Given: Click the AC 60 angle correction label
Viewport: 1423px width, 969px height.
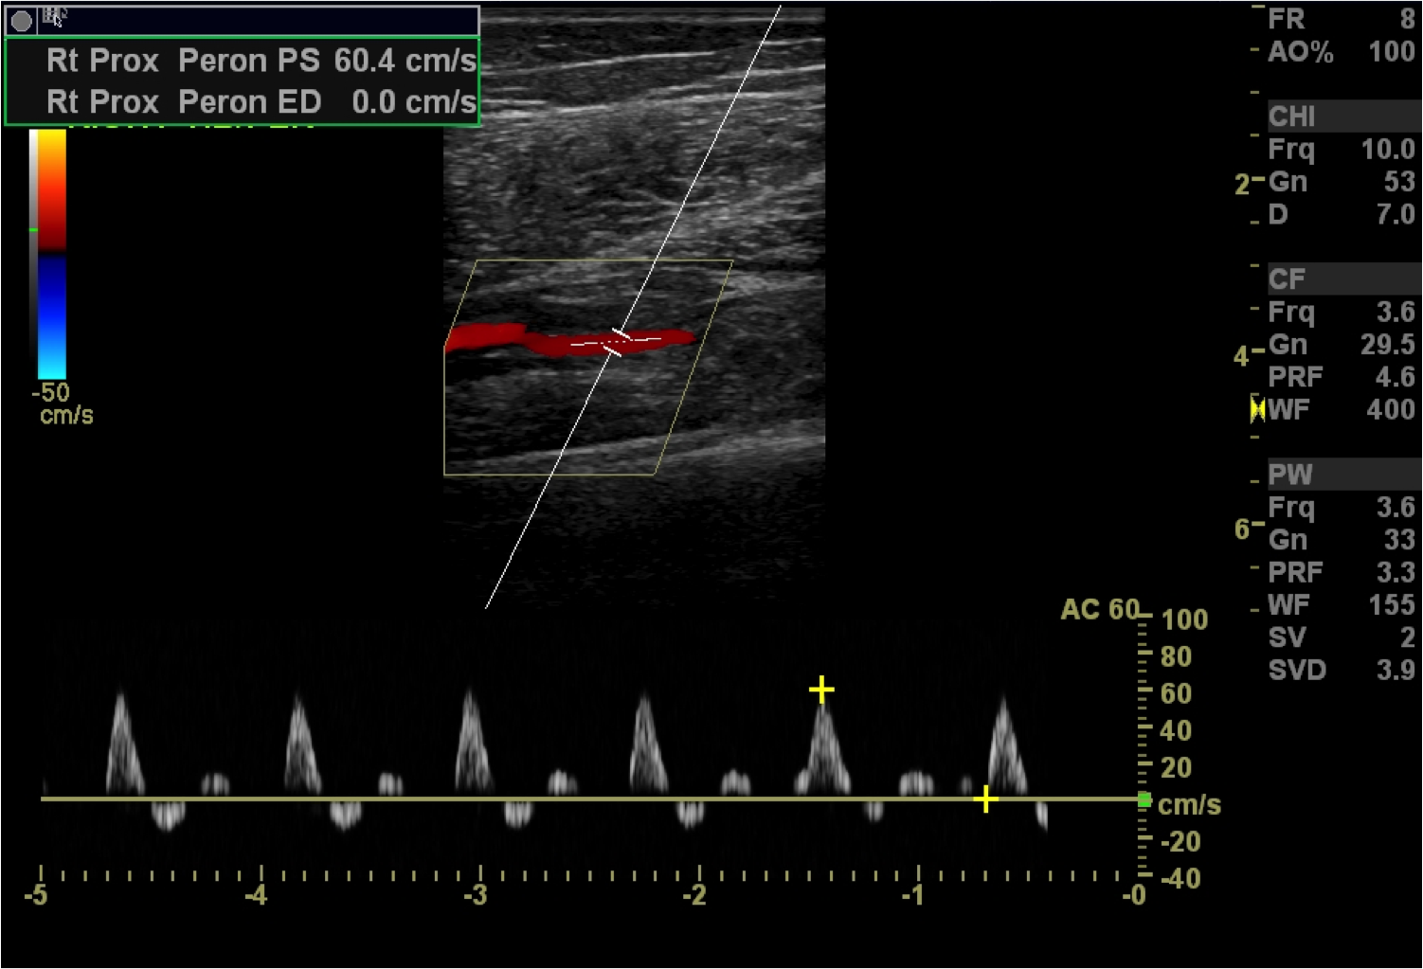Looking at the screenshot, I should [x=1099, y=609].
